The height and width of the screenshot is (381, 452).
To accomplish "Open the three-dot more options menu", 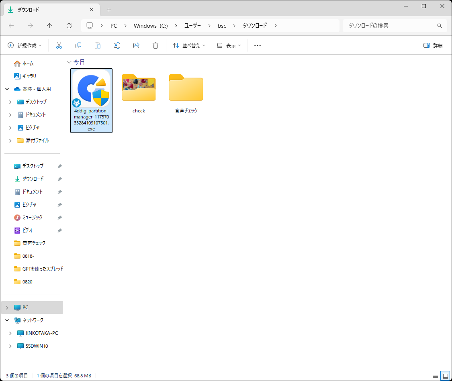I will [x=258, y=45].
